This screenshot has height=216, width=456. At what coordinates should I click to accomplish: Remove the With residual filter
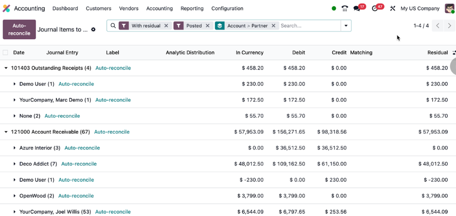pyautogui.click(x=166, y=26)
